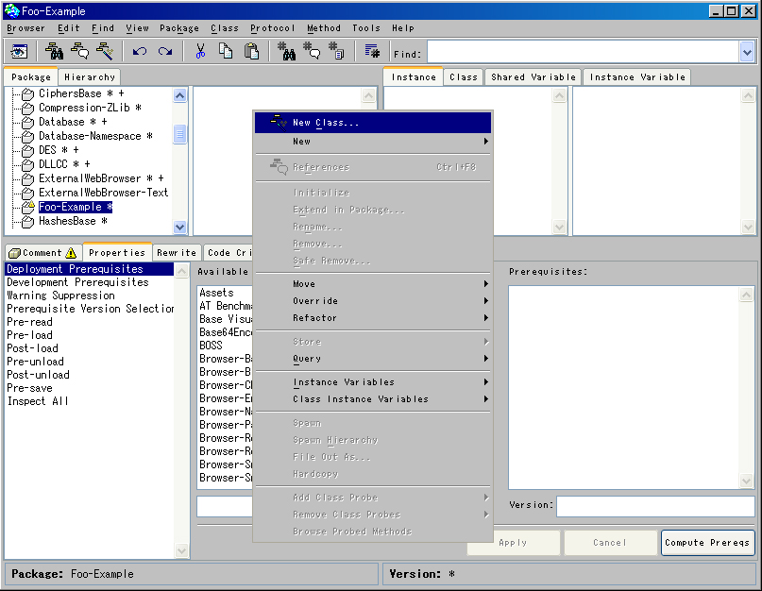Screen dimensions: 762x591
Task: Click the gear with binoculars toolbar icon
Action: click(286, 51)
